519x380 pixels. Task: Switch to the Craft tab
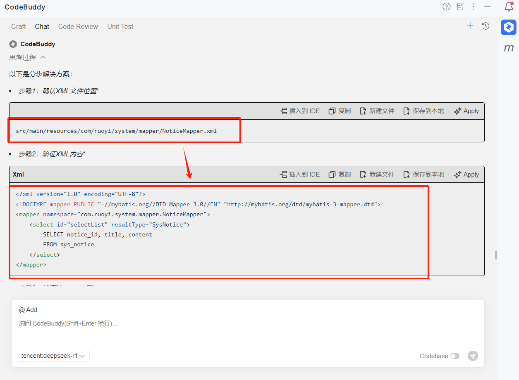(19, 26)
